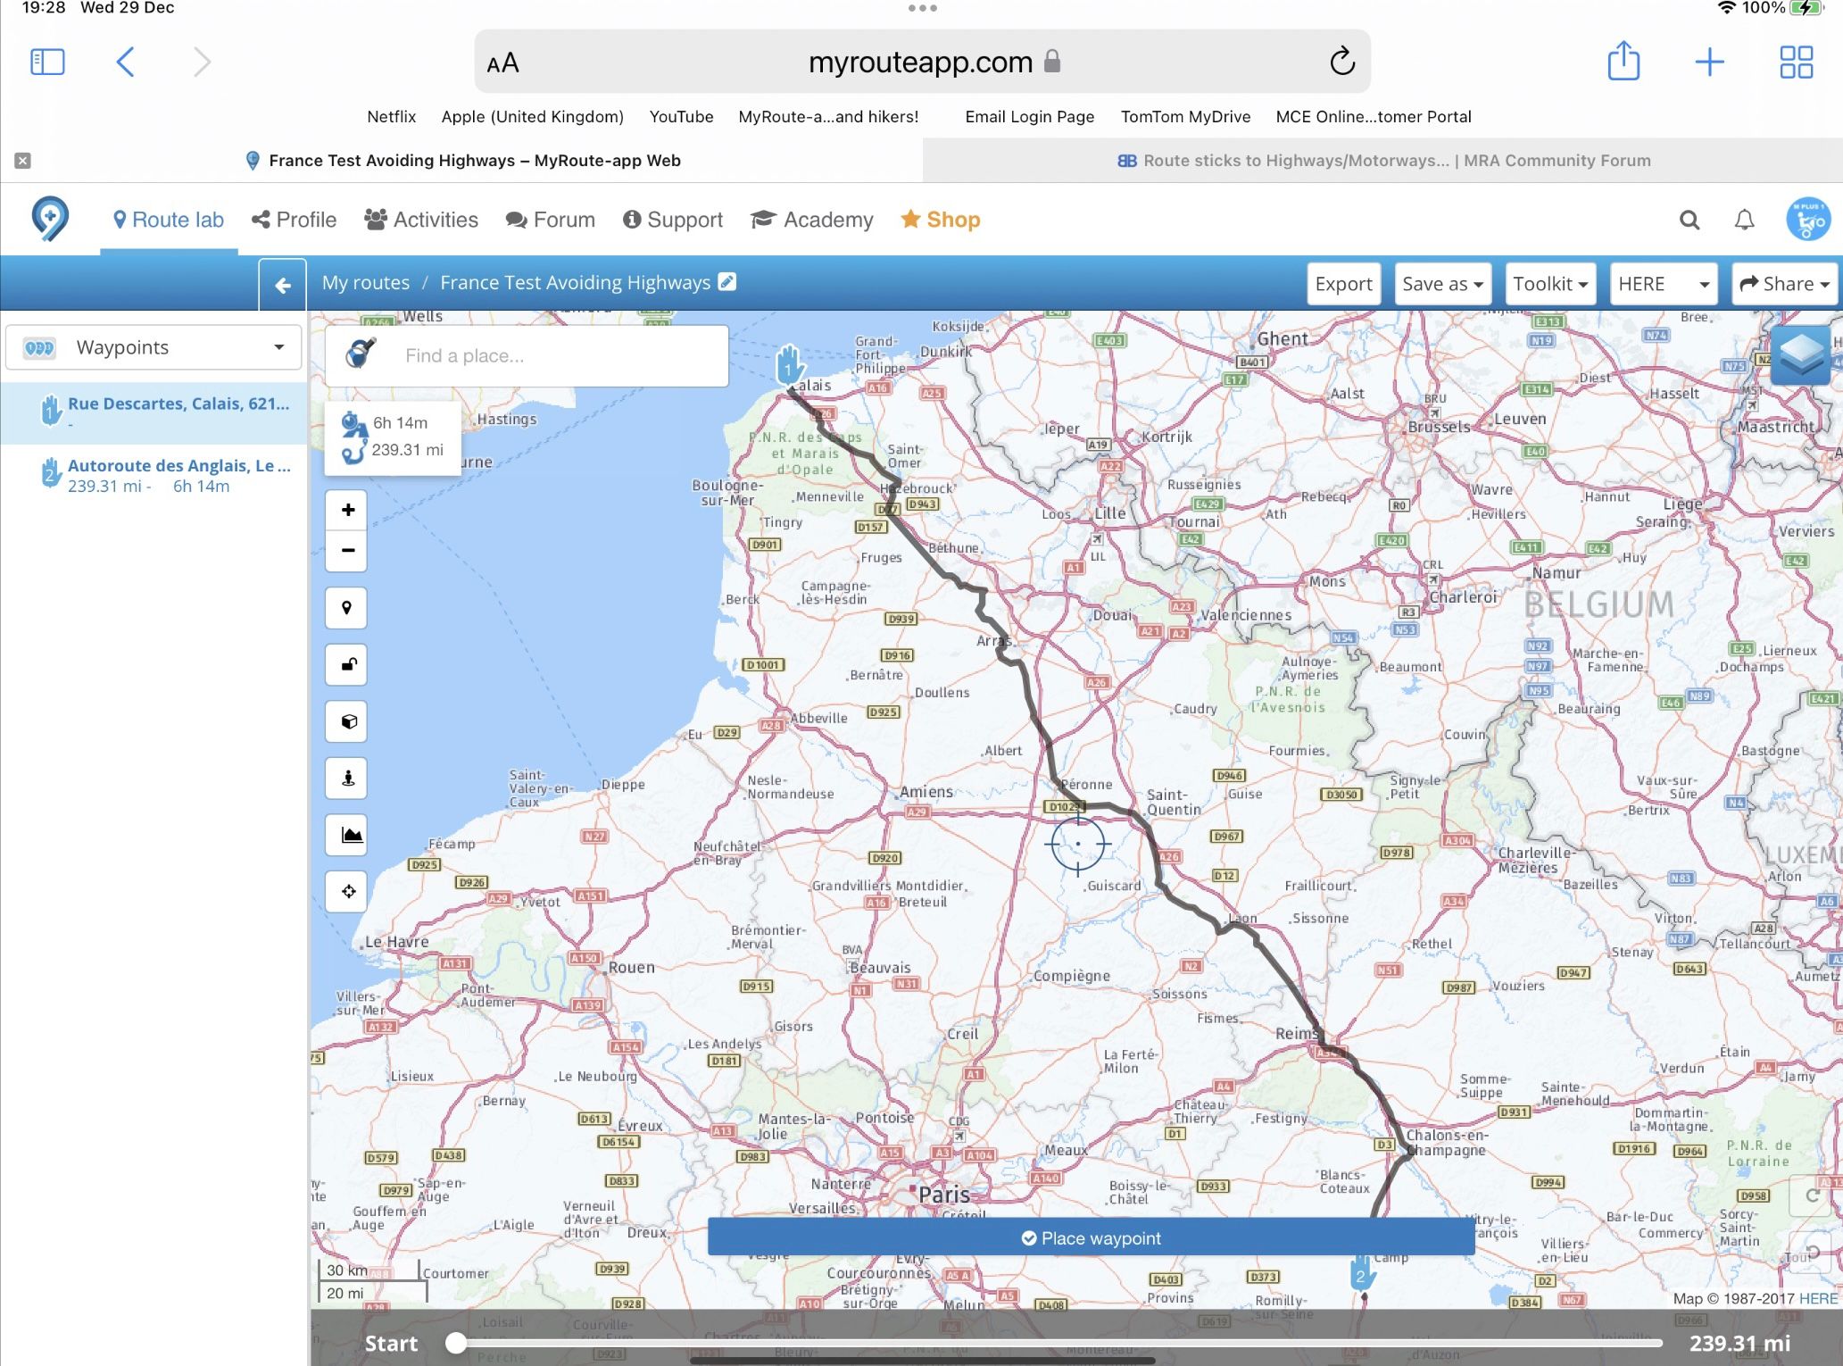Select Rue Descartes, Calais waypoint row
Screen dimensions: 1843x1366
[154, 413]
